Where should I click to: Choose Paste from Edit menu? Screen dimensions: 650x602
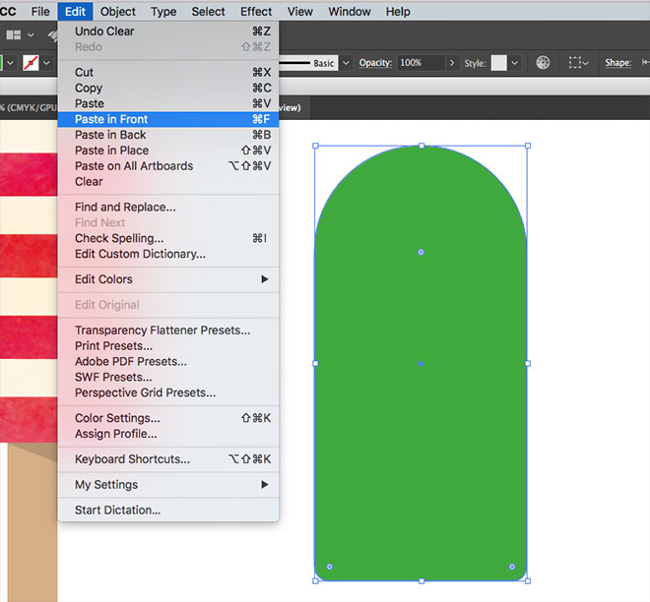tap(168, 103)
